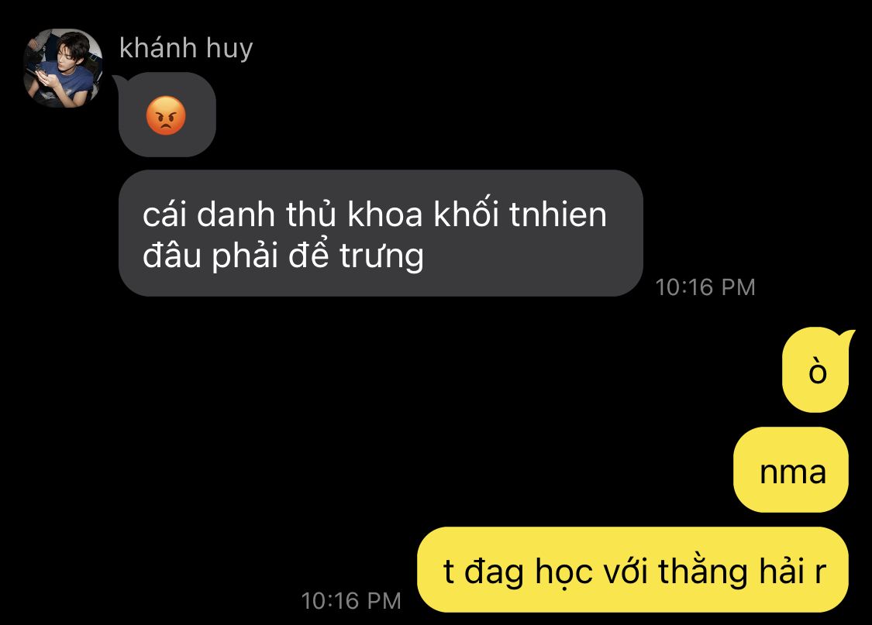The image size is (872, 625).
Task: Click the tail of the ò bubble
Action: point(846,335)
